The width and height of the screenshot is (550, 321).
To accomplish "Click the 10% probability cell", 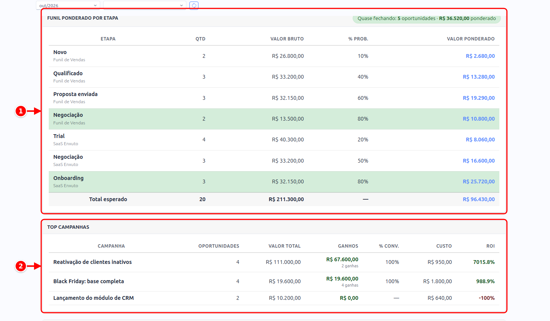I will coord(363,56).
